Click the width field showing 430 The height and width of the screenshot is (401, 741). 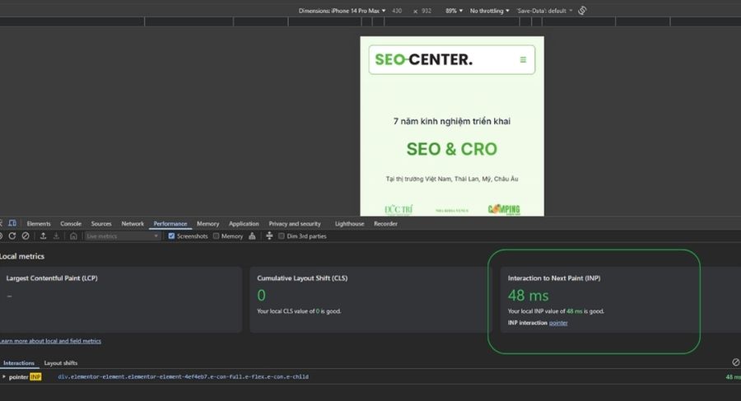click(x=397, y=11)
